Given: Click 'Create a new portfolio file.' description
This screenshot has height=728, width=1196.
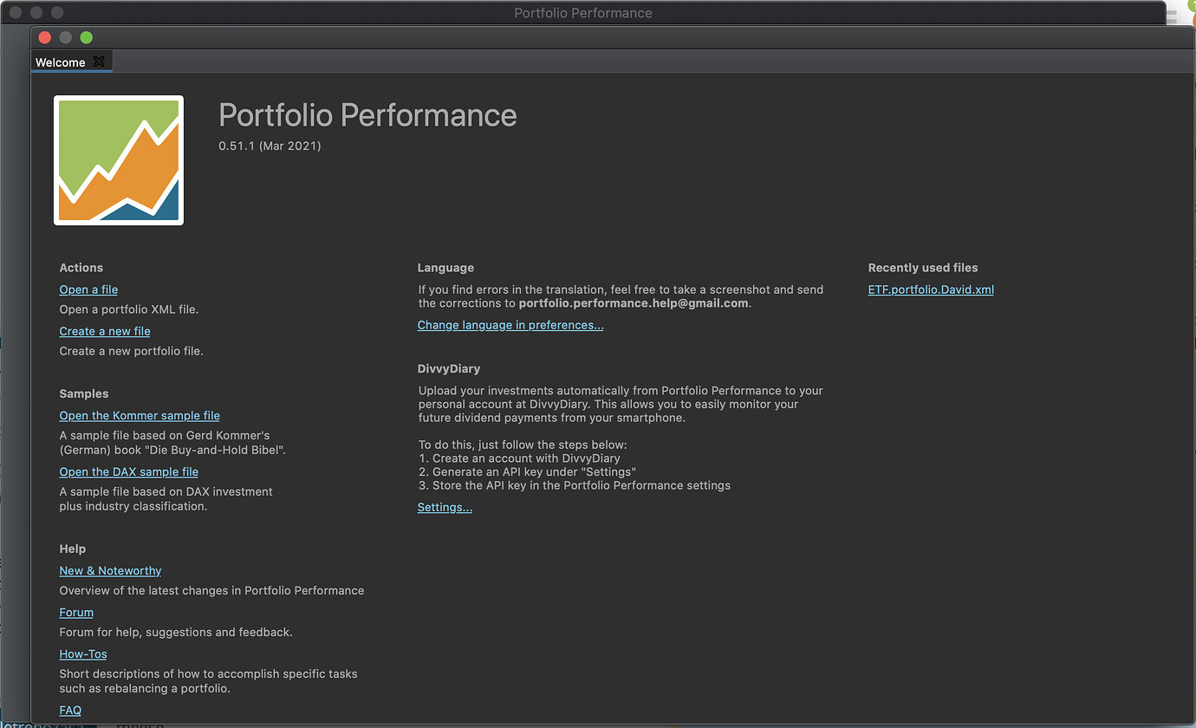Looking at the screenshot, I should point(132,351).
